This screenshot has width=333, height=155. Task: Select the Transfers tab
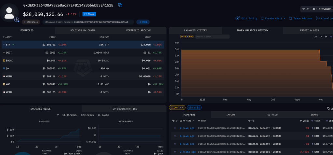(189, 115)
